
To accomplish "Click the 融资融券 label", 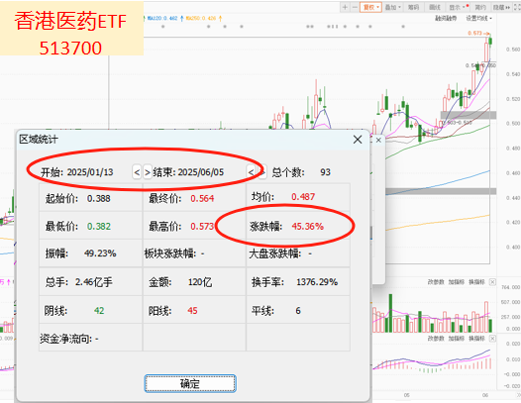I will click(x=446, y=18).
